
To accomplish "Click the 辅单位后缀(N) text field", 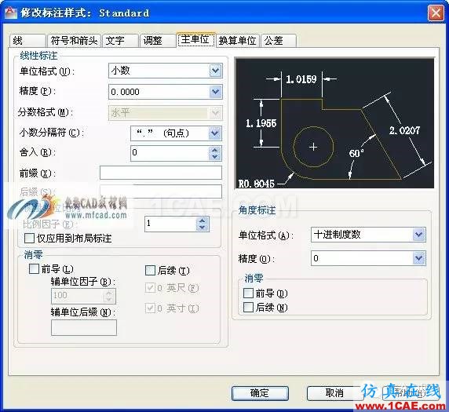I will (84, 327).
